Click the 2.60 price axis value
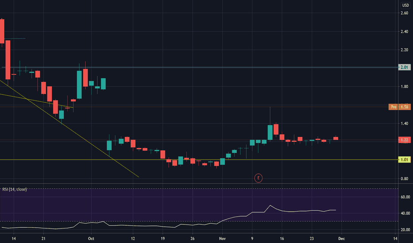Image resolution: width=413 pixels, height=243 pixels. pyautogui.click(x=404, y=13)
